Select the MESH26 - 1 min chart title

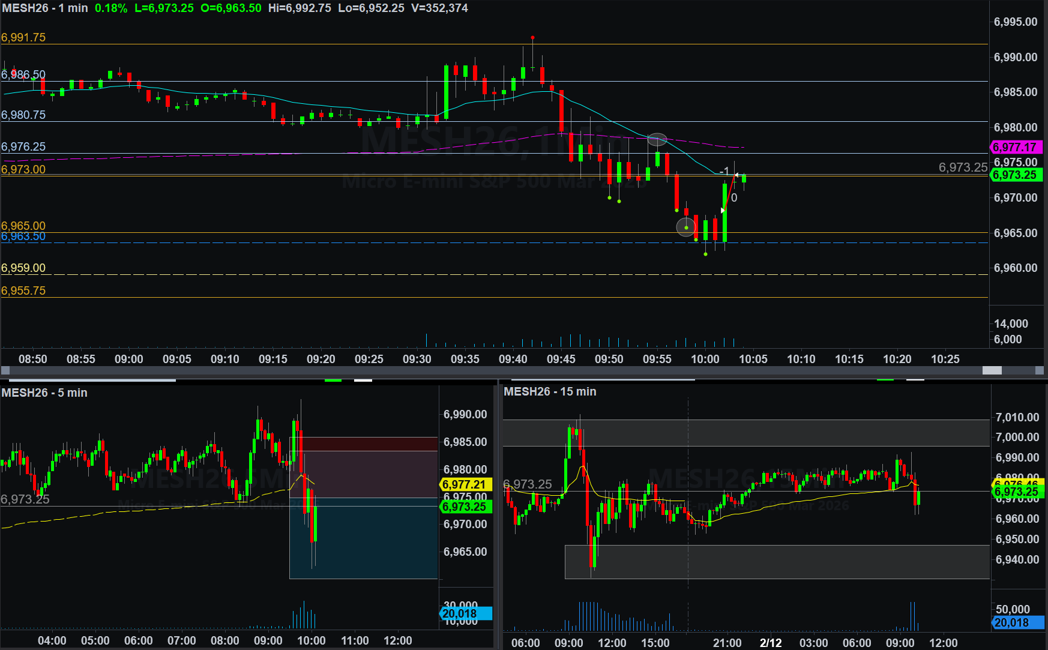(45, 8)
